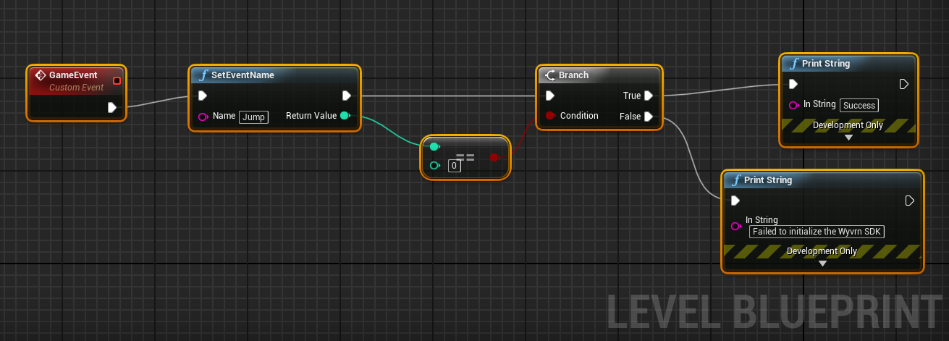Click Success Print String execution output pin
This screenshot has height=341, width=949.
point(903,84)
